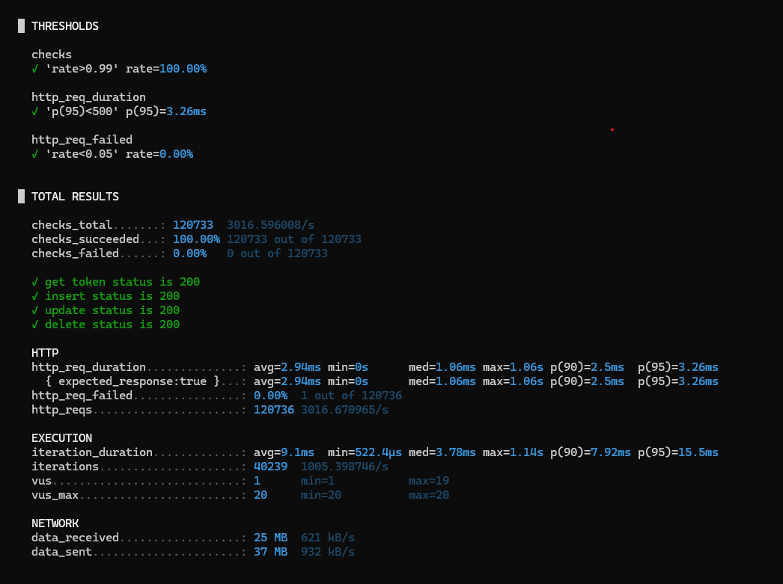
Task: Click the rate=100.00% value under checks
Action: click(x=165, y=69)
